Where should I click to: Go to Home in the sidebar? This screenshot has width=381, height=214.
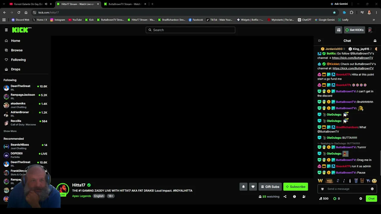(15, 41)
